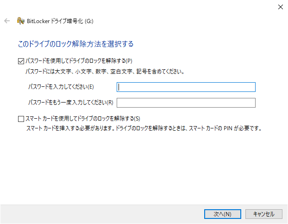
Task: Click the パスワードを使用してドライブのロックを解除する(P) label text
Action: pyautogui.click(x=79, y=61)
